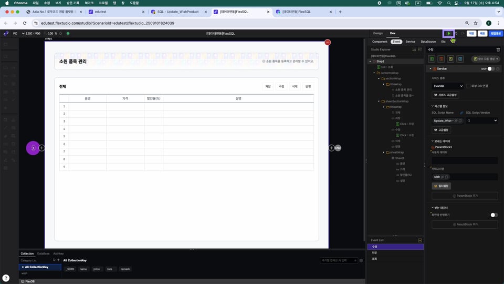Collapse the 보내는 데이터 section
Screen dimensions: 504x284
pyautogui.click(x=432, y=141)
